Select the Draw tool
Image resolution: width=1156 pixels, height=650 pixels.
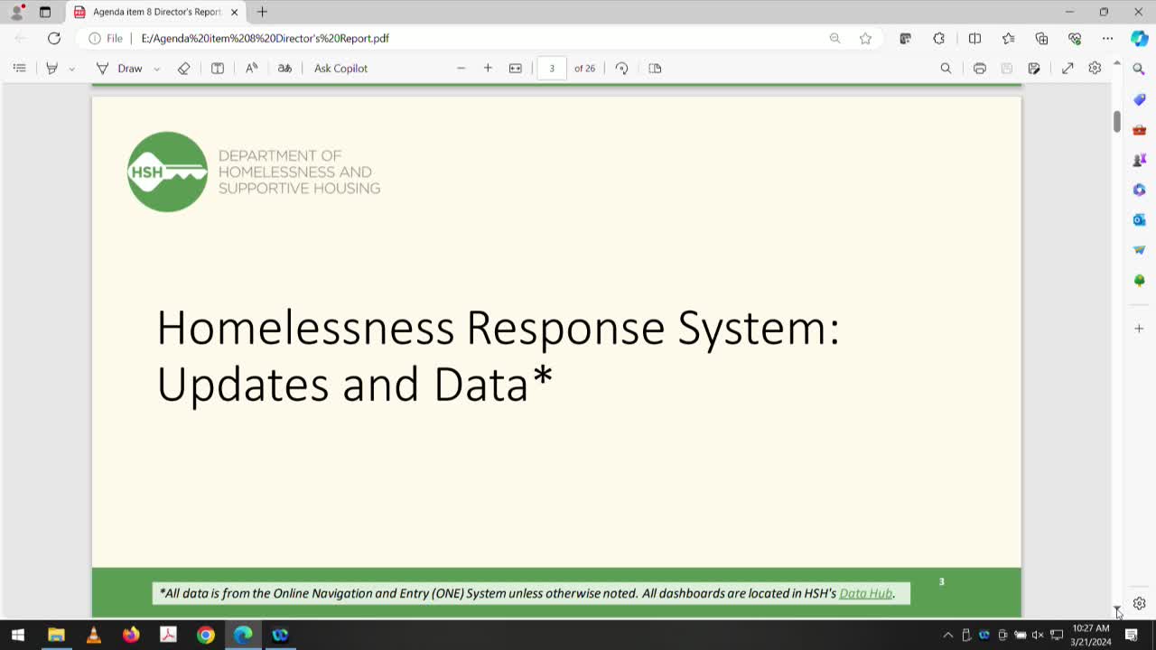[120, 68]
